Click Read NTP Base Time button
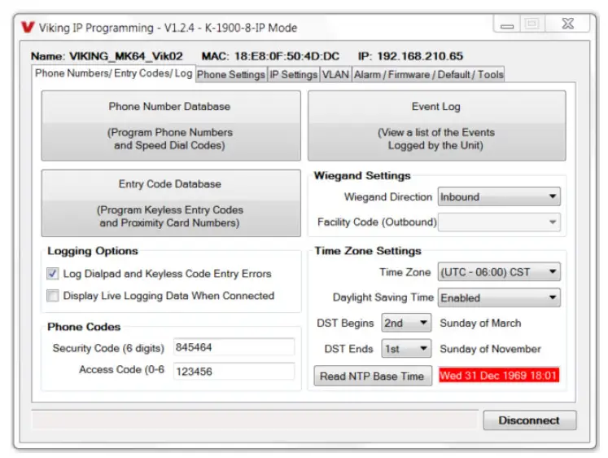The image size is (608, 458). [373, 376]
